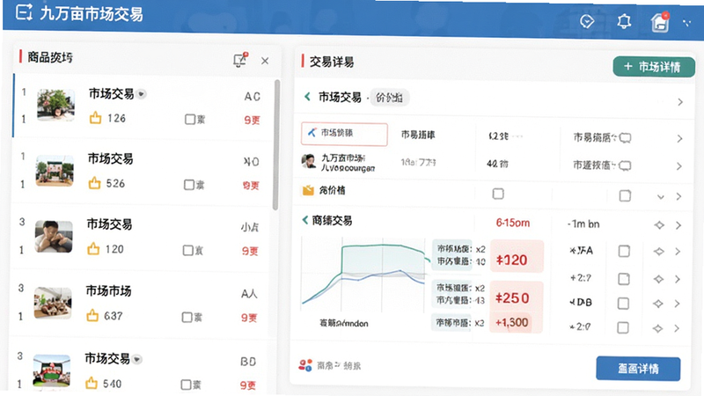Click the line chart area
The height and width of the screenshot is (396, 704).
(x=363, y=275)
